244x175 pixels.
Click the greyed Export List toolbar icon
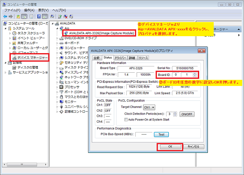[31, 17]
